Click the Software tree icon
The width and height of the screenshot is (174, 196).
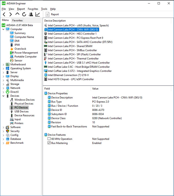pos(8,127)
